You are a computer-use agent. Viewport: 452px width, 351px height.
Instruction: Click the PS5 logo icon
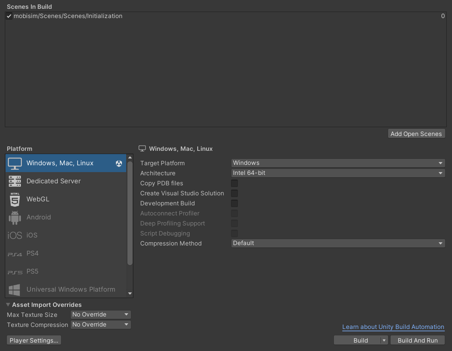pyautogui.click(x=15, y=272)
